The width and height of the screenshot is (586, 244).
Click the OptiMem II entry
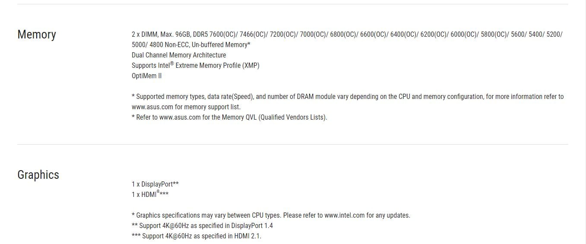tap(147, 76)
